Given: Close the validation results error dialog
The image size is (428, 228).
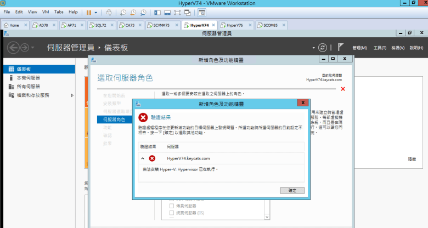Looking at the screenshot, I should pos(302,103).
